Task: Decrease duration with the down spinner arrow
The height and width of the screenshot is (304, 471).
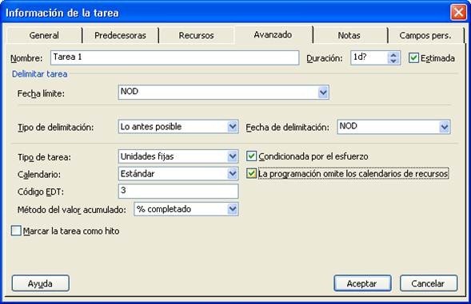Action: point(393,61)
